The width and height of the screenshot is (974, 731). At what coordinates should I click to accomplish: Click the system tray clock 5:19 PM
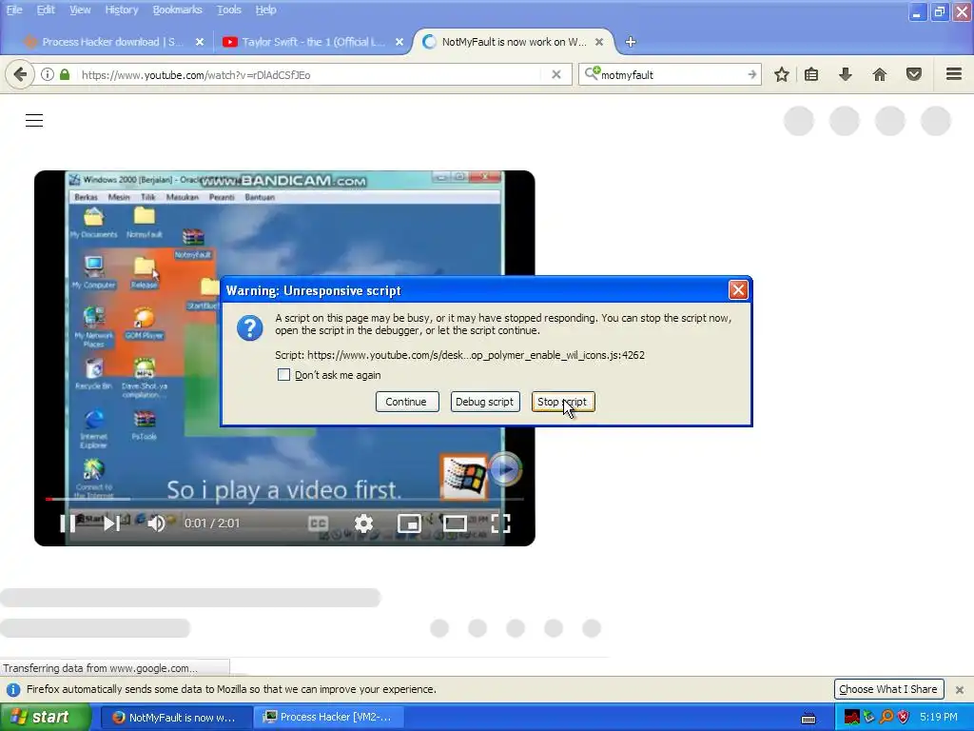click(x=939, y=717)
